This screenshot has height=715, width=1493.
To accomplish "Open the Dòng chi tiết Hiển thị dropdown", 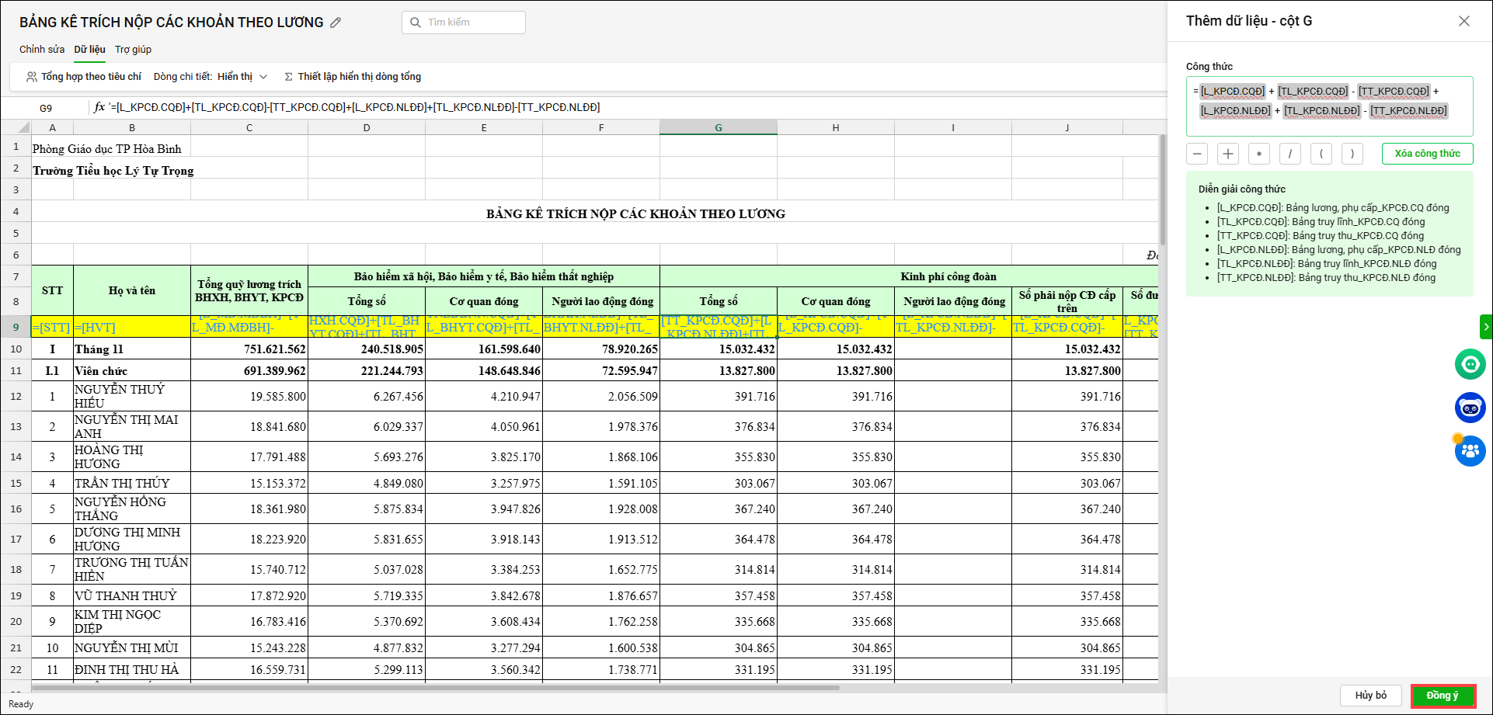I will pyautogui.click(x=242, y=77).
